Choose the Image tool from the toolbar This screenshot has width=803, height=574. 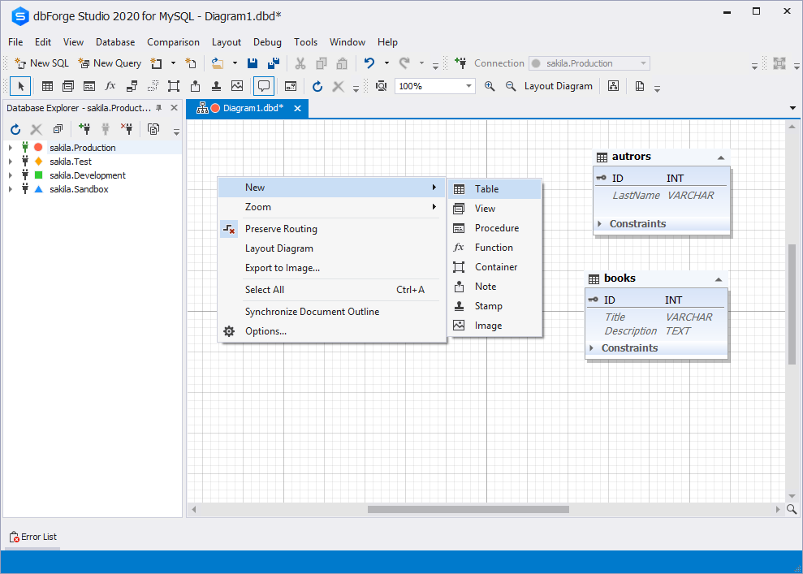[238, 86]
